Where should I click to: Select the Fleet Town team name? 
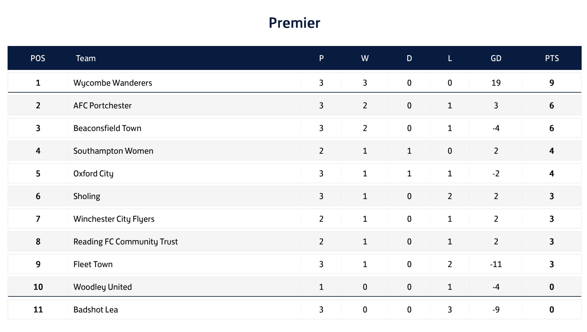pos(93,264)
